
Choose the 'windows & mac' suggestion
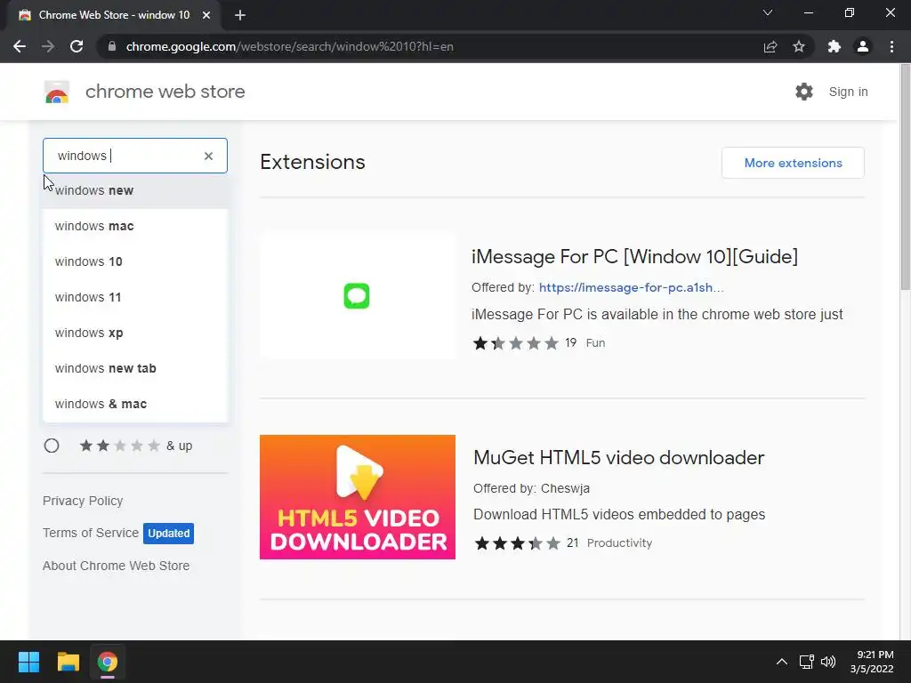pos(135,404)
